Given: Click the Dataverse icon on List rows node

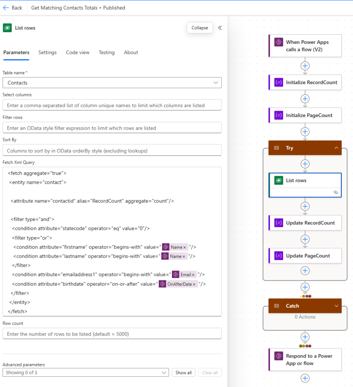Looking at the screenshot, I should click(x=279, y=180).
